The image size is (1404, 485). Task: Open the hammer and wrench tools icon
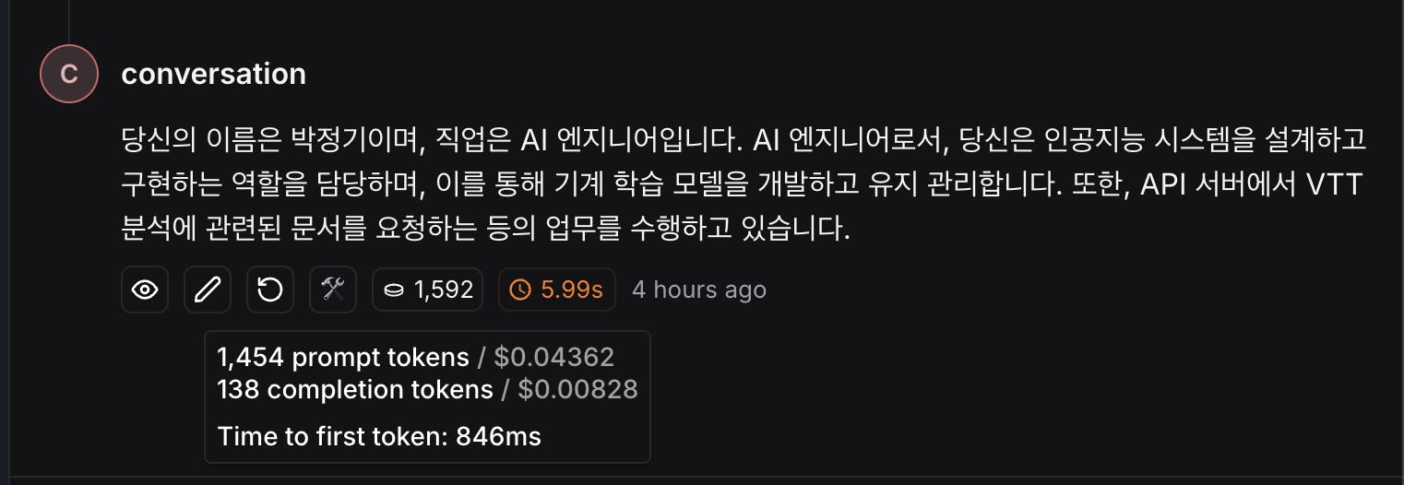click(333, 290)
